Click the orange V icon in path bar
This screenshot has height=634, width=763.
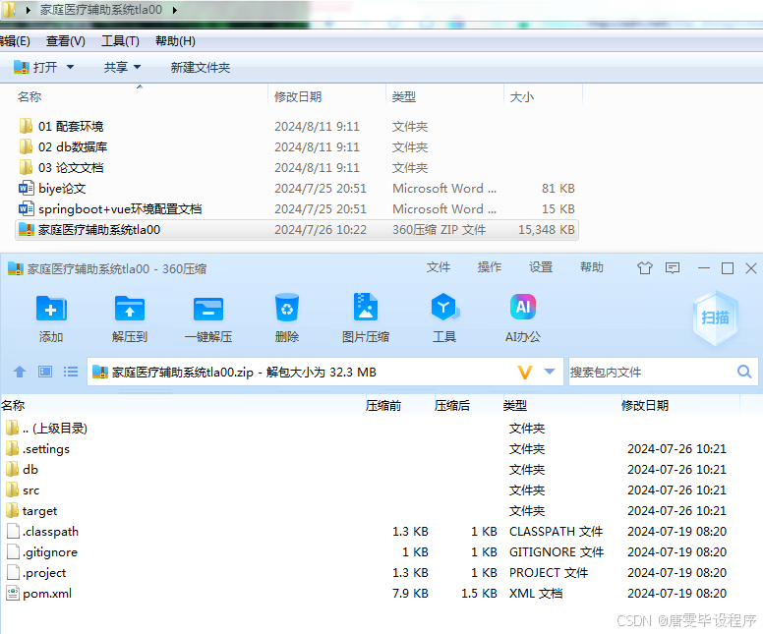click(525, 373)
